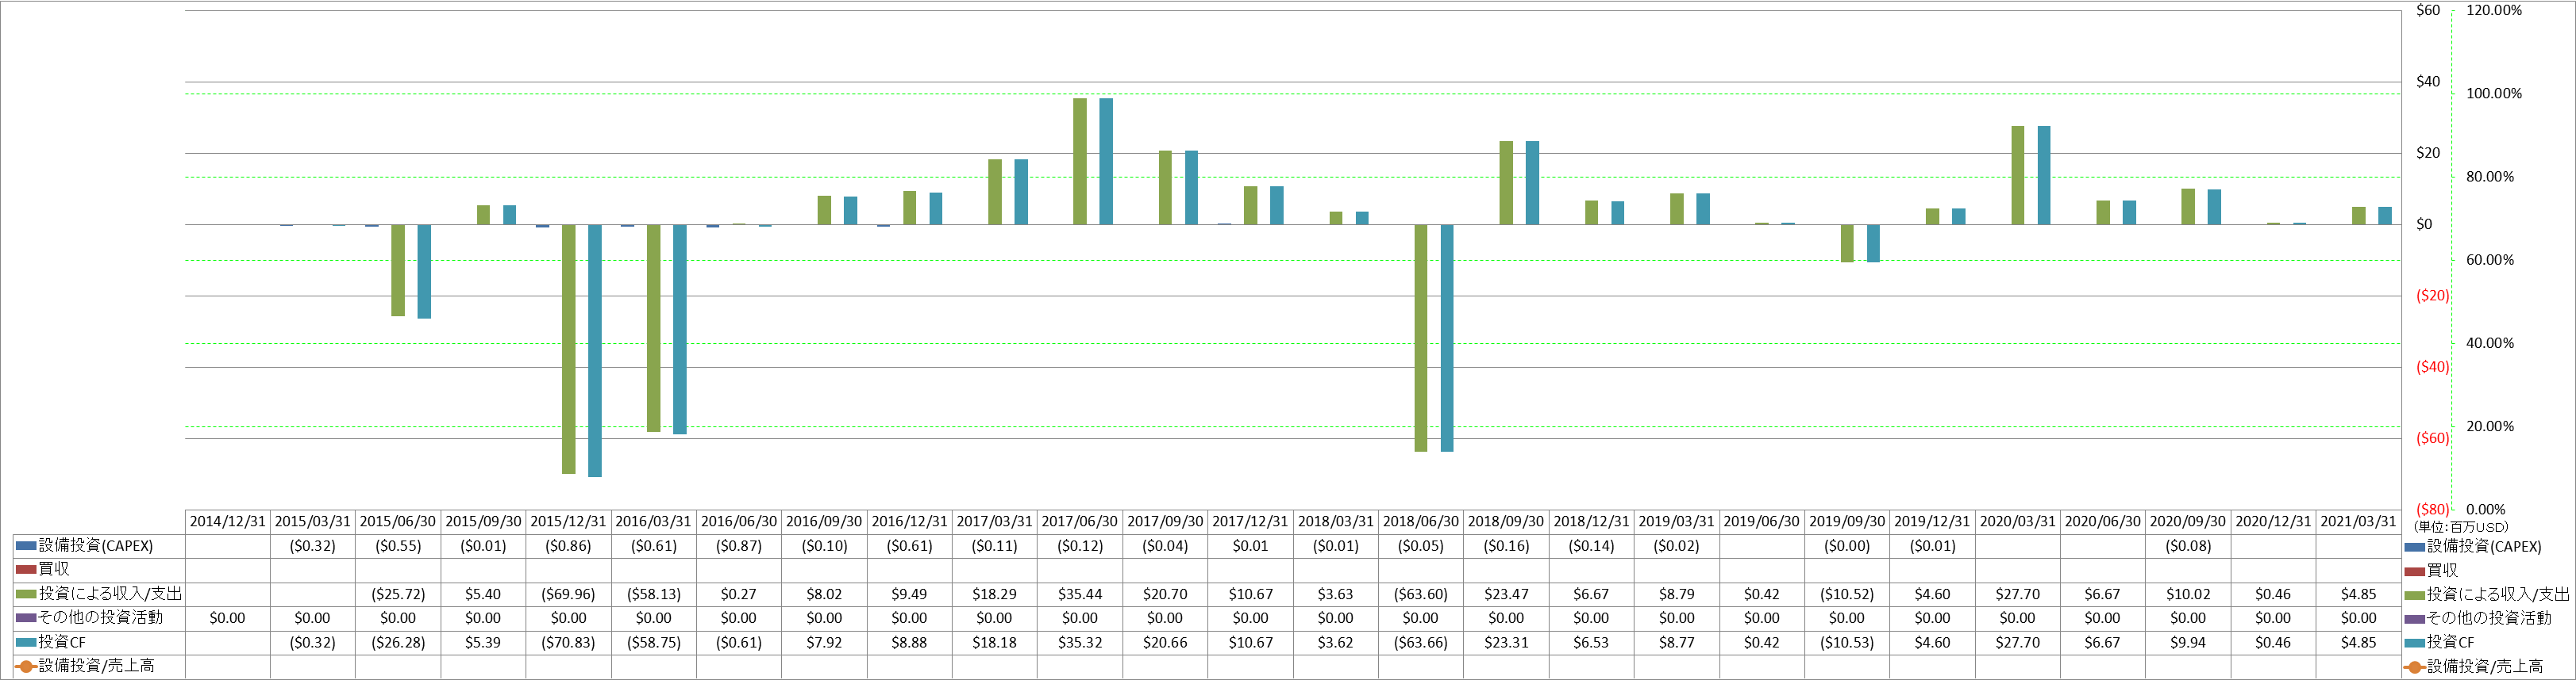Click the 2020/03/31 column header
The height and width of the screenshot is (680, 2576).
[x=2017, y=521]
